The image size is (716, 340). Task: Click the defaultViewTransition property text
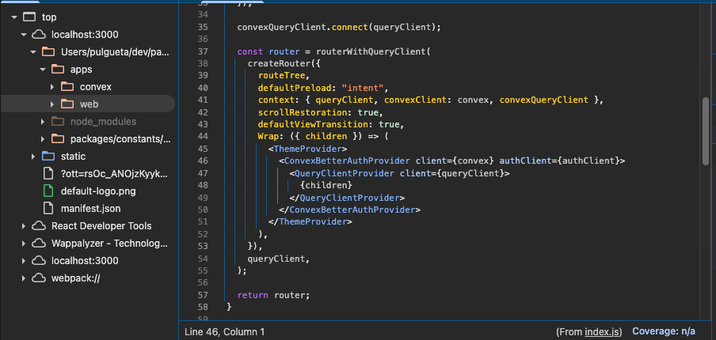313,124
